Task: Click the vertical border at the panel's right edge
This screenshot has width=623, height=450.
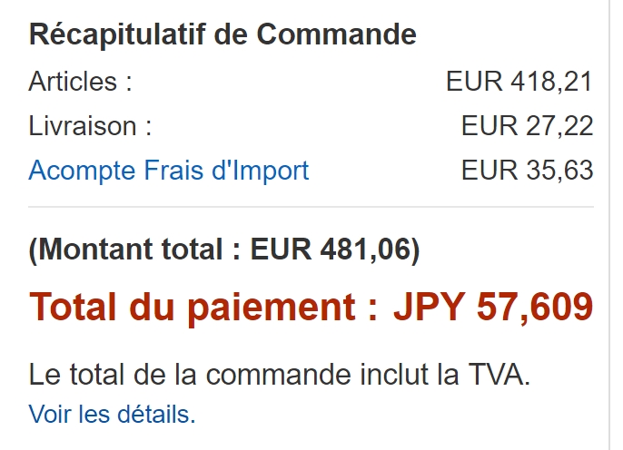Action: click(610, 227)
